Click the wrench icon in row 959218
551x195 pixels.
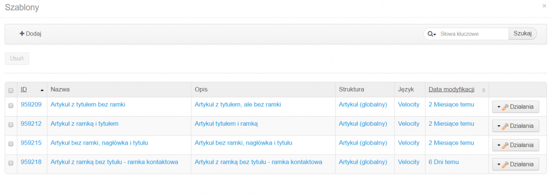coord(505,164)
